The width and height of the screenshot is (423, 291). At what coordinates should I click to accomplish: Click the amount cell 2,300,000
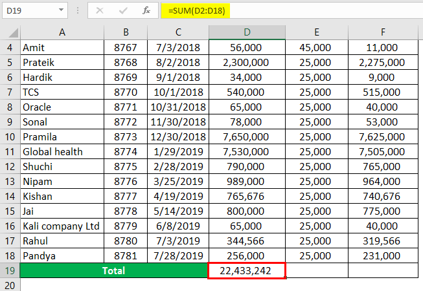tap(247, 63)
